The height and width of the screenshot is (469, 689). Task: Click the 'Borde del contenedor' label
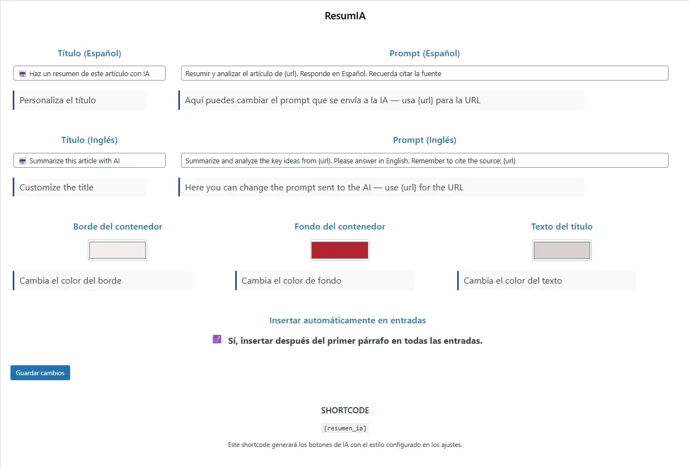pos(118,227)
